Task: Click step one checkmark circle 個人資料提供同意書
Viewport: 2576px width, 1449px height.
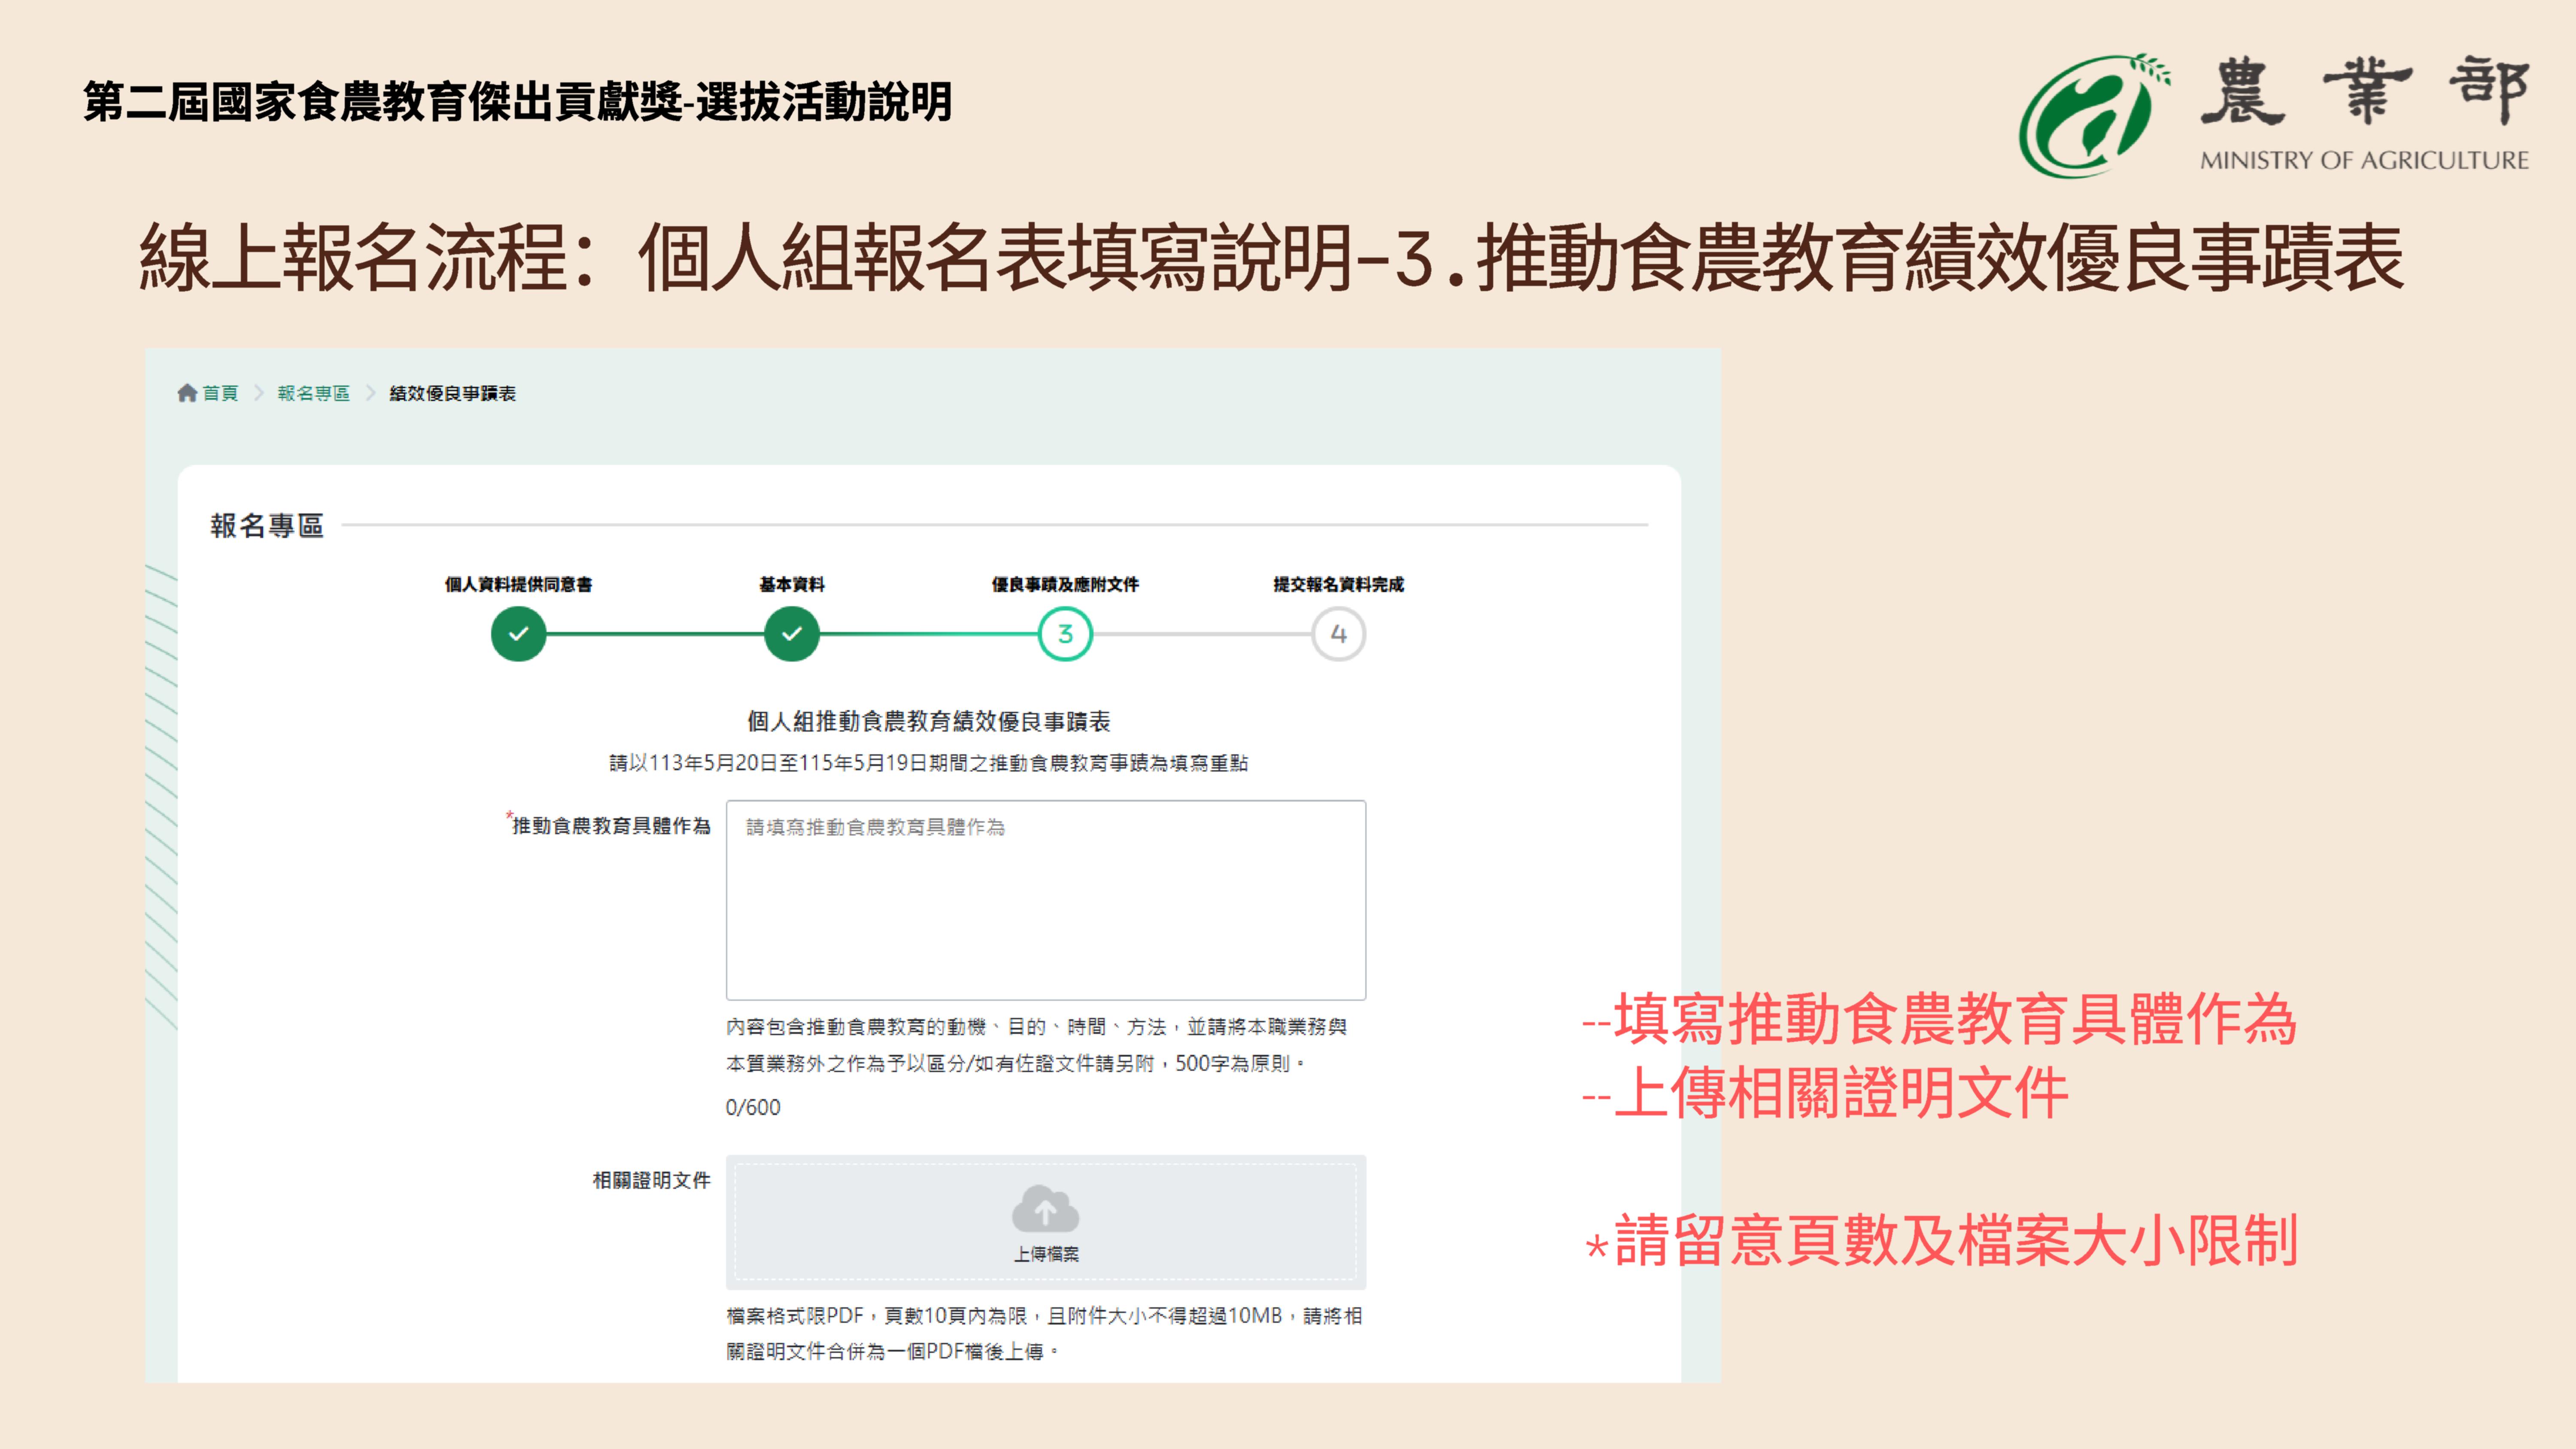Action: (518, 634)
